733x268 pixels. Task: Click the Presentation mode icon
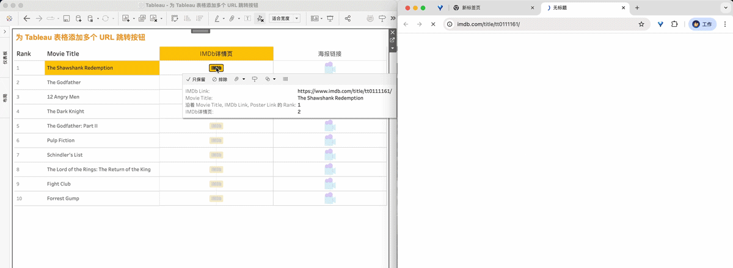pos(330,18)
